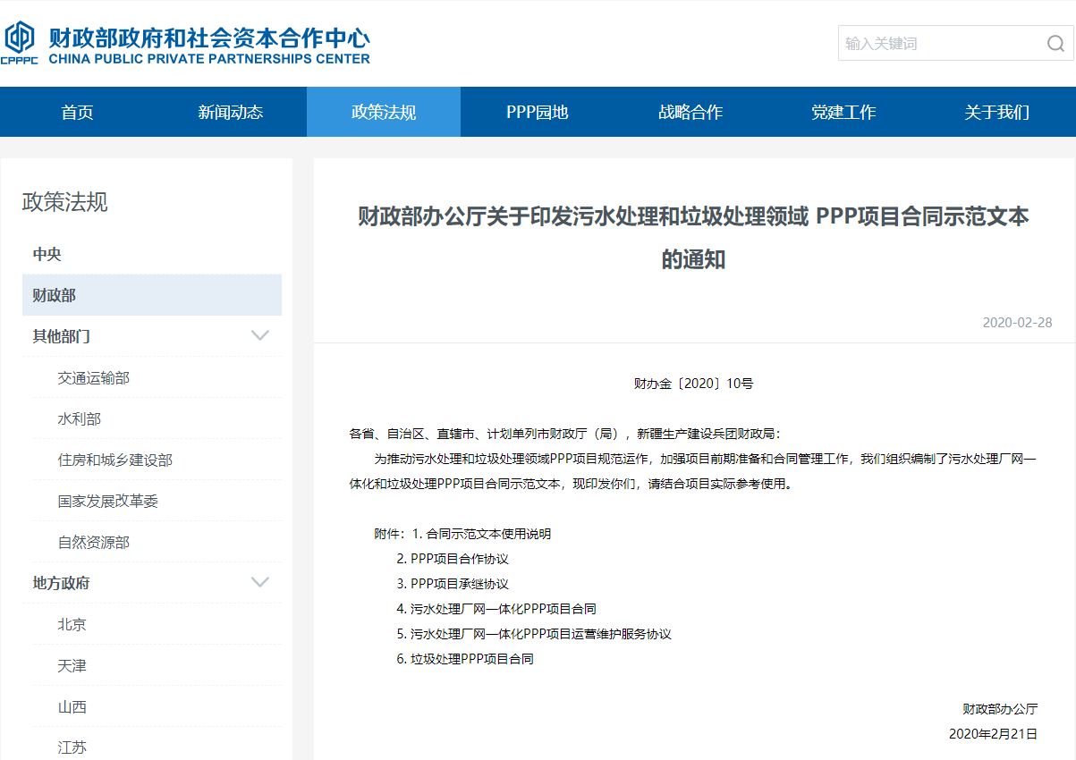Click the CPPPC logo icon
This screenshot has width=1076, height=760.
(x=19, y=43)
